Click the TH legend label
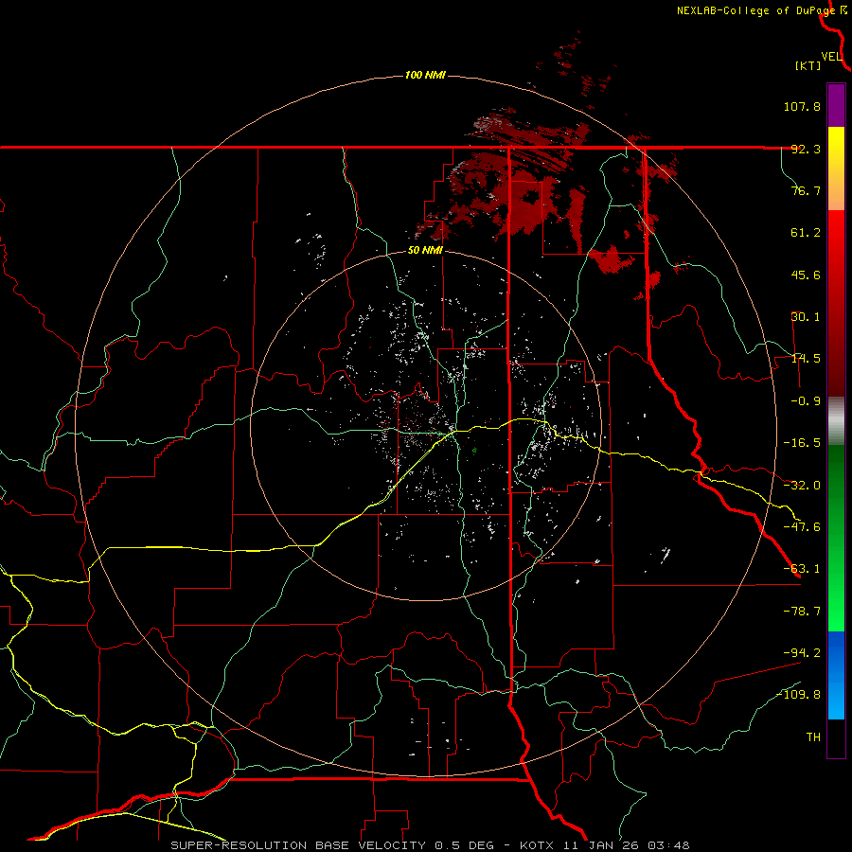This screenshot has height=852, width=852. (x=813, y=737)
